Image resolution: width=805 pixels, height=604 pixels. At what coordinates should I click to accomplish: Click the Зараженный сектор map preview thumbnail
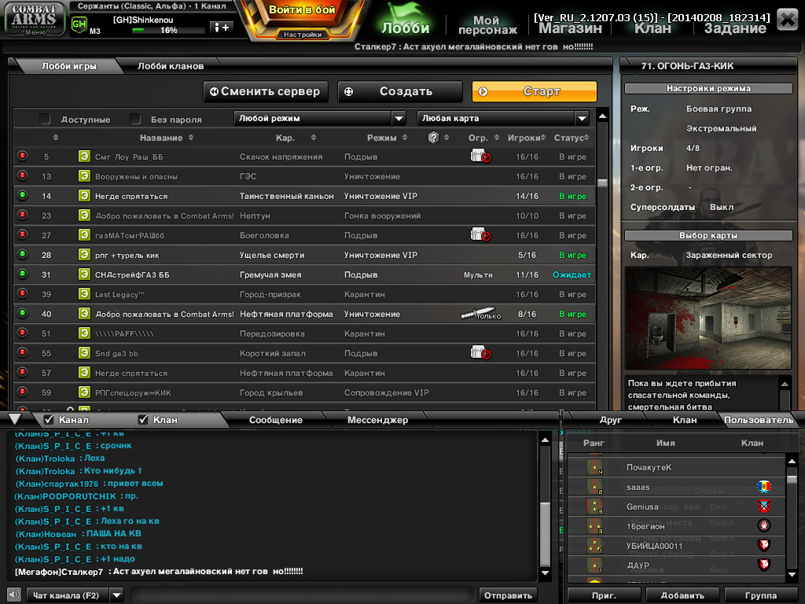tap(708, 318)
